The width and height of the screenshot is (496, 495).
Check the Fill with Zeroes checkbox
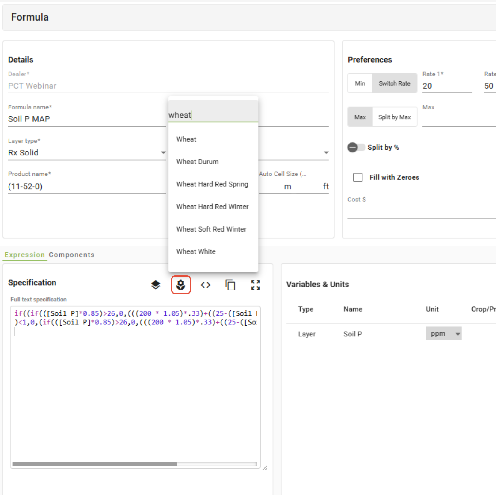[358, 177]
